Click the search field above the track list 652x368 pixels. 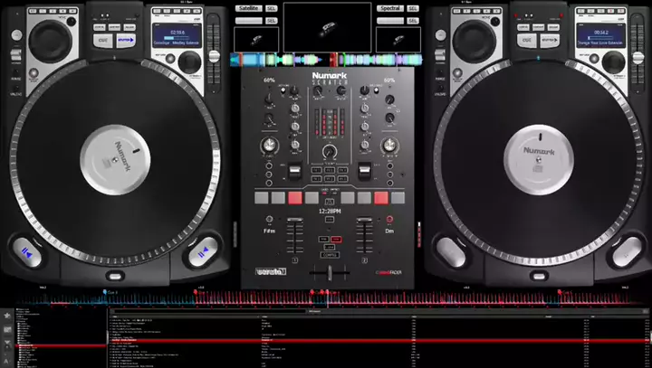[x=208, y=311]
